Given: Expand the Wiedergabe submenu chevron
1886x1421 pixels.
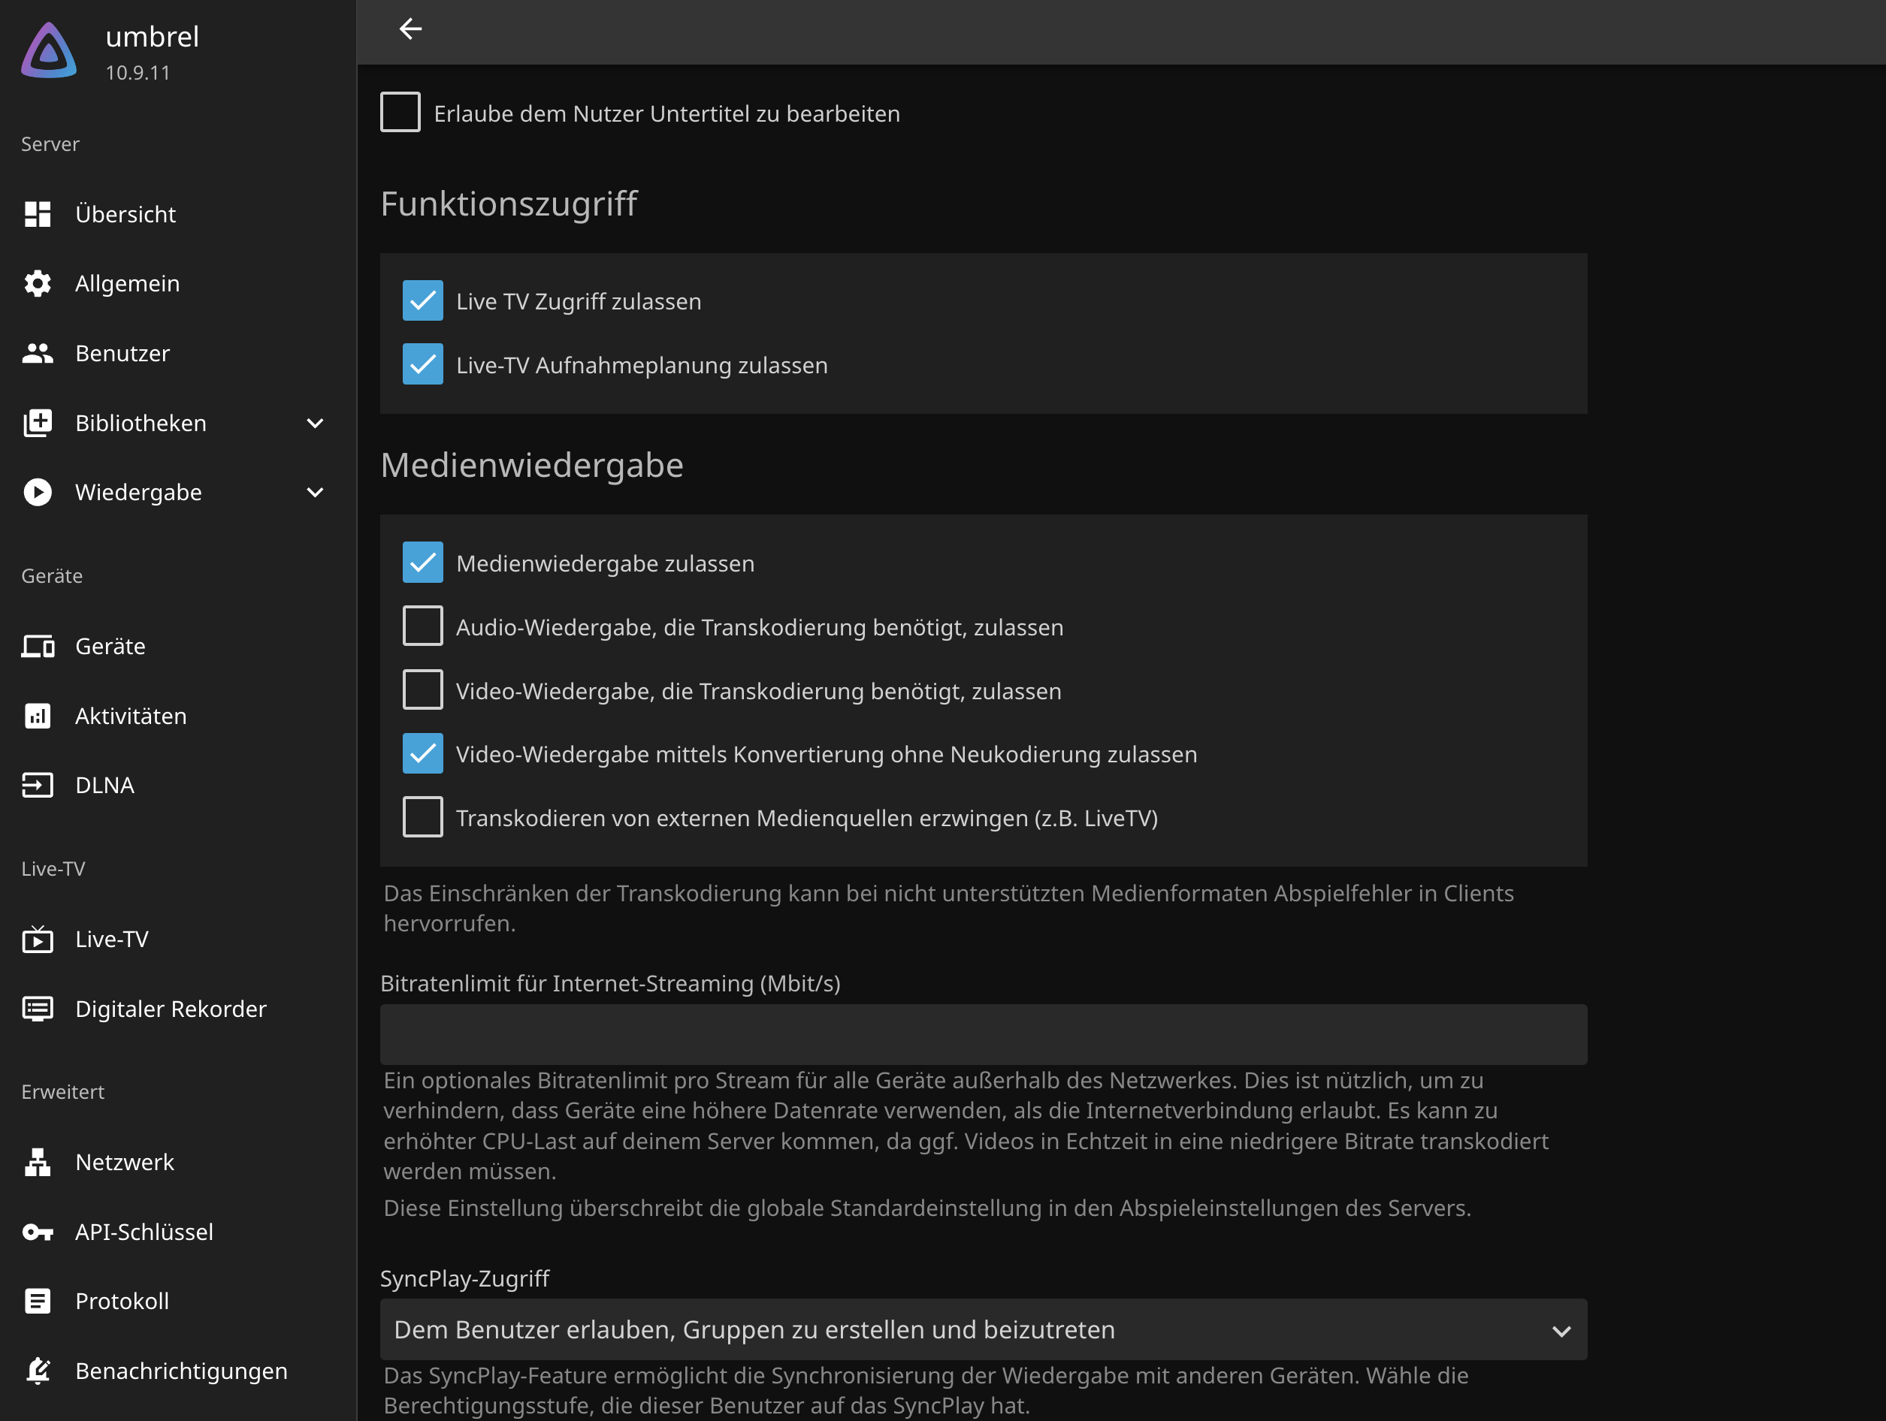Looking at the screenshot, I should [315, 493].
